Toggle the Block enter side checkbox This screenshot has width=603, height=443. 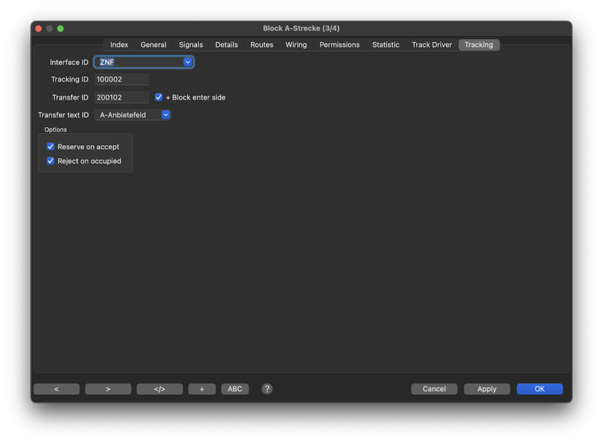pos(158,97)
